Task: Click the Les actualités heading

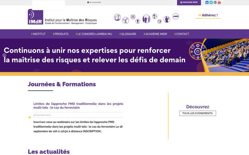Action: pyautogui.click(x=49, y=152)
